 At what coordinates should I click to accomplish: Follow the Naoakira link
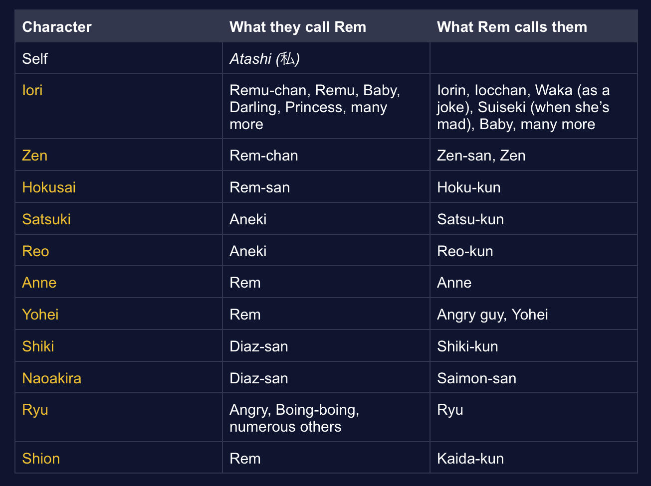point(52,378)
